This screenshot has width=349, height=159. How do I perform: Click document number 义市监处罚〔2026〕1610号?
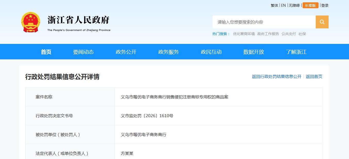[147, 116]
